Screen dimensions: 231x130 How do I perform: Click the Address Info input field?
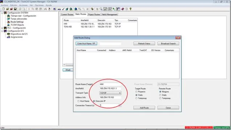pyautogui.click(x=110, y=97)
